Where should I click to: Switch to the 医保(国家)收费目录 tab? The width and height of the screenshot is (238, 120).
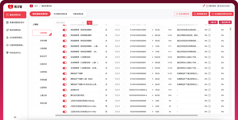coord(40,14)
